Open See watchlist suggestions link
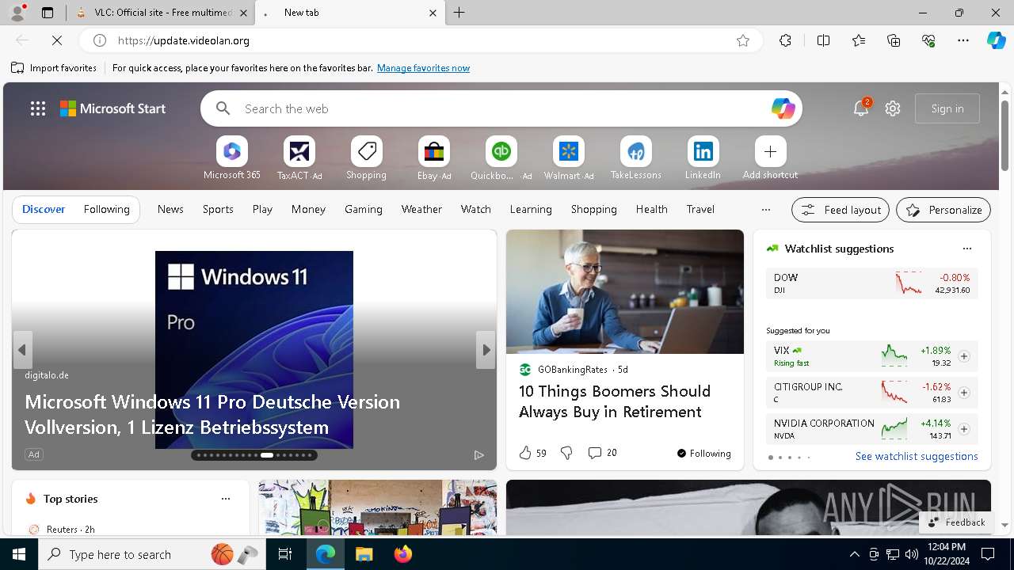This screenshot has width=1014, height=570. point(917,456)
